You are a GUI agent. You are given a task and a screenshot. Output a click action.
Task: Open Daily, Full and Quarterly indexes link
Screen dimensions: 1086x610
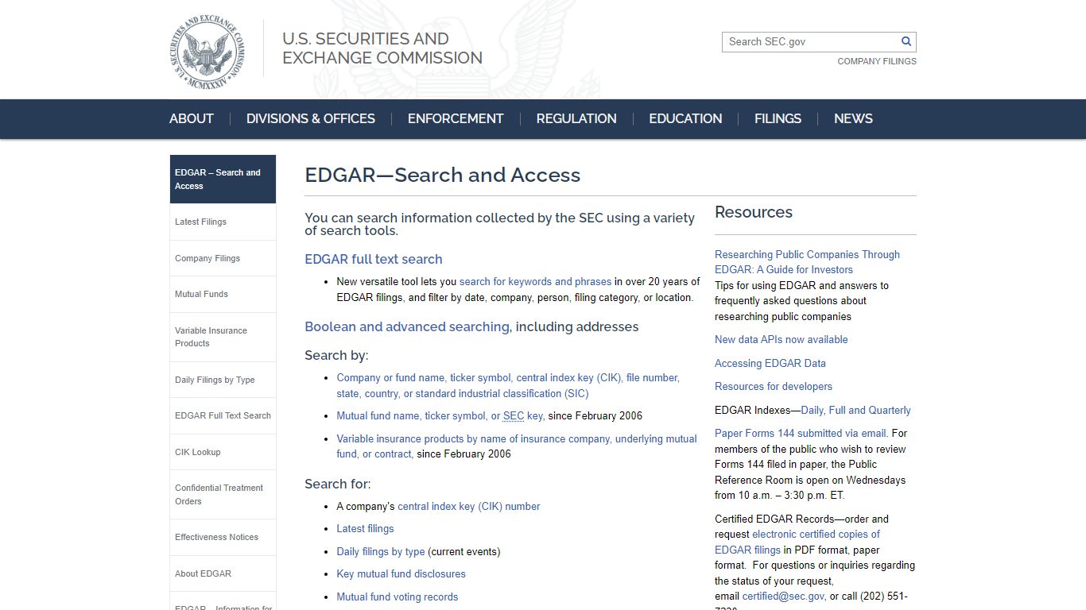(856, 410)
